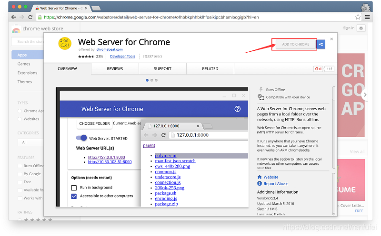Check the Works with feature filter
The height and width of the screenshot is (236, 381).
pyautogui.click(x=20, y=198)
